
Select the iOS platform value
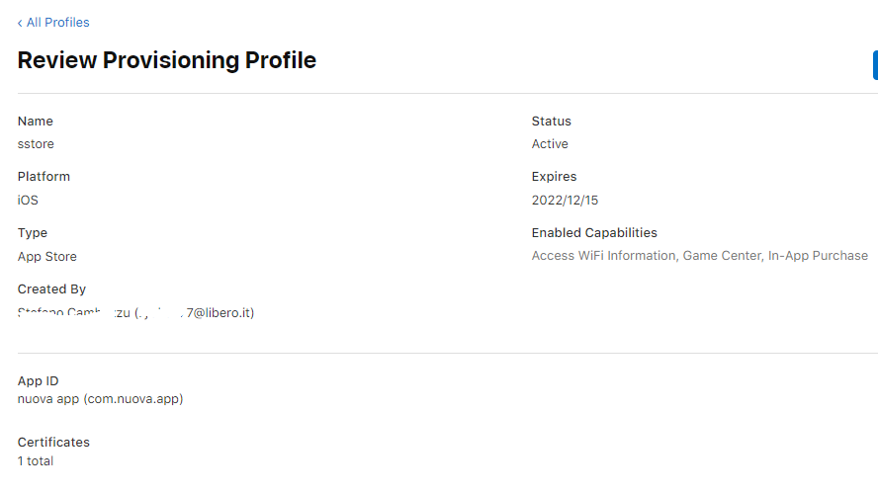point(28,201)
